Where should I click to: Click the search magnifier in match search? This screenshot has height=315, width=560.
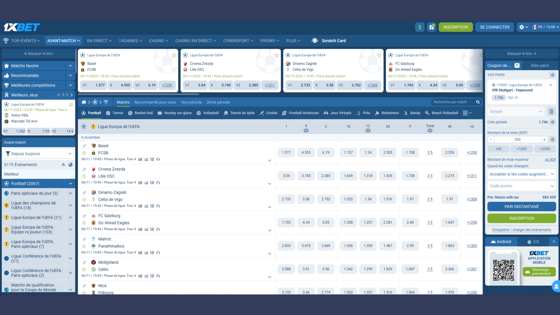(x=478, y=102)
